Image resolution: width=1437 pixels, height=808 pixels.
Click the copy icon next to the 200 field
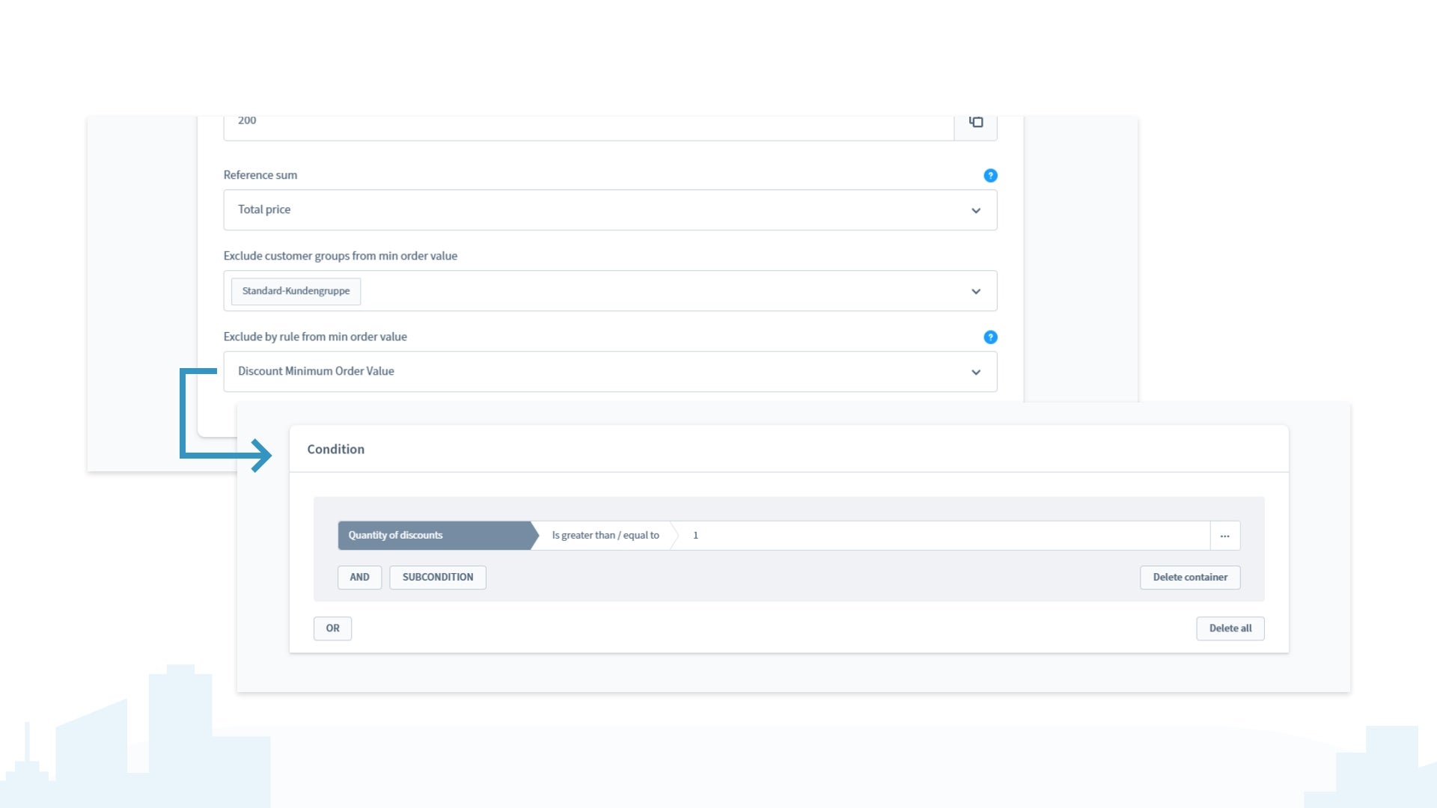975,122
